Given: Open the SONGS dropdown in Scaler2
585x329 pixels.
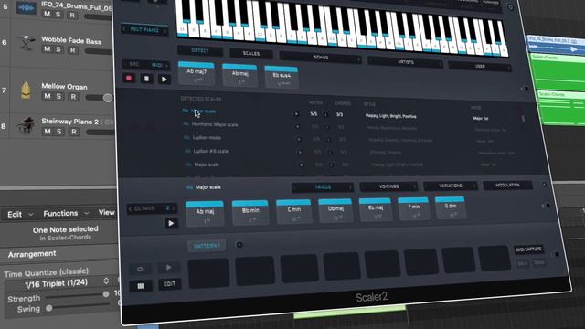Looking at the screenshot, I should (x=321, y=57).
